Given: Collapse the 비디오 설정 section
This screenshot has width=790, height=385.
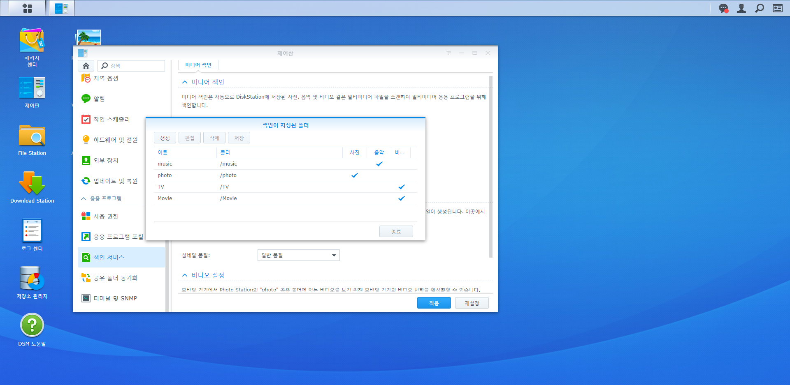Looking at the screenshot, I should (x=185, y=275).
